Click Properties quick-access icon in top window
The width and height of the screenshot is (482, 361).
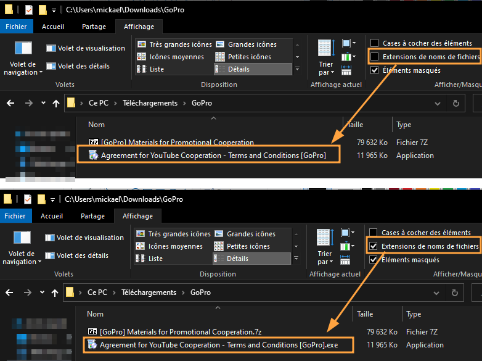(x=28, y=10)
